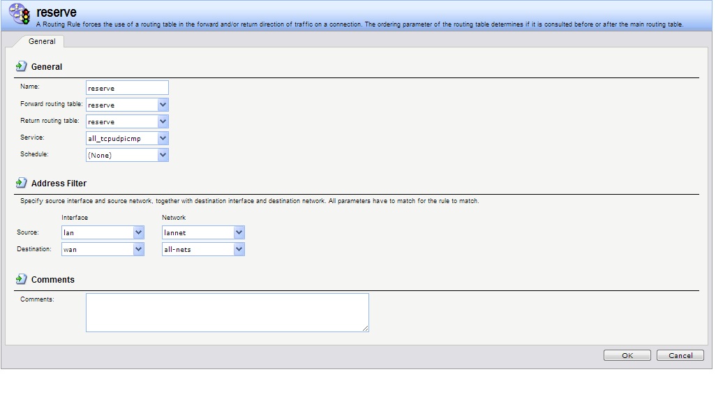Open the Return routing table dropdown
716x395 pixels.
tap(127, 121)
